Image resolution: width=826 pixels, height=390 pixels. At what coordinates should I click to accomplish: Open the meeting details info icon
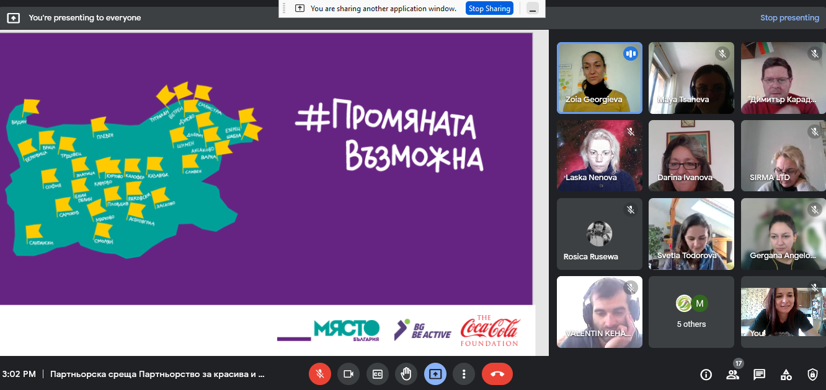tap(706, 375)
